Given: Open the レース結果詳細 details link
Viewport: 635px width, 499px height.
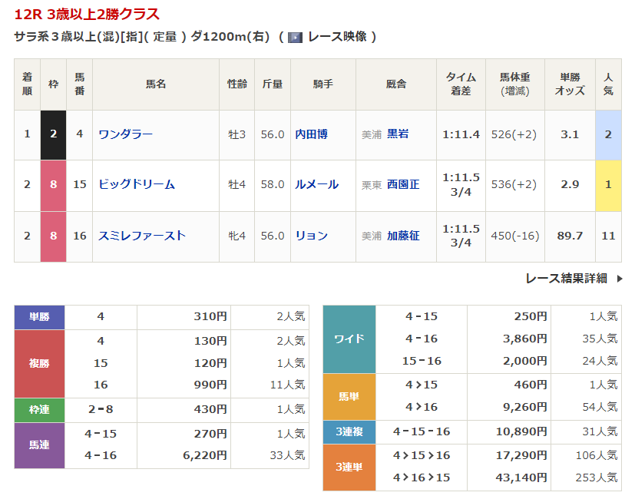Looking at the screenshot, I should (x=566, y=279).
